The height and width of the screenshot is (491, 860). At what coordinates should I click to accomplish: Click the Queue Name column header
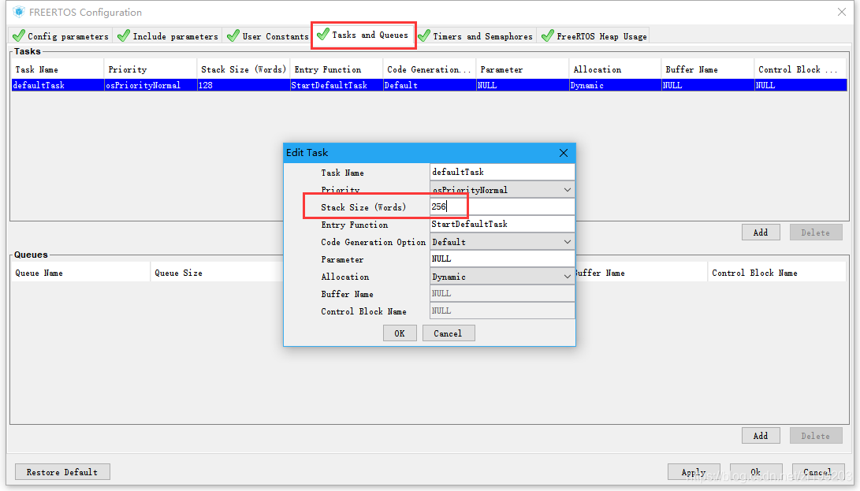click(x=80, y=273)
